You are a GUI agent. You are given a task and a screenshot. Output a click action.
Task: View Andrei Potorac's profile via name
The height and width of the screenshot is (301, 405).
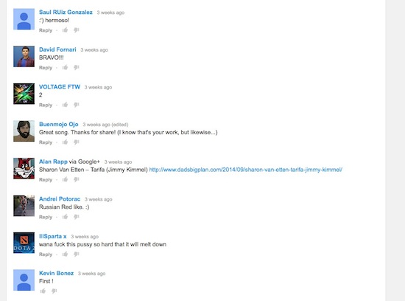[60, 198]
